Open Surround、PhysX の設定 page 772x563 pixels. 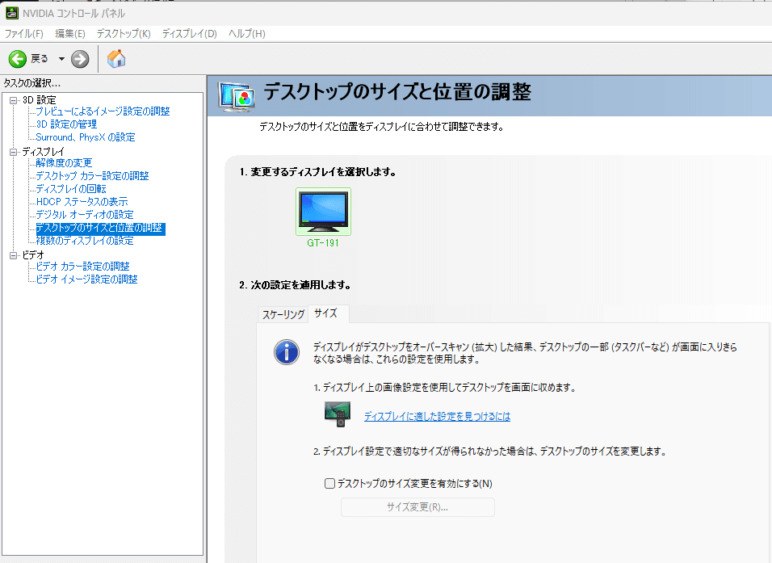(86, 137)
